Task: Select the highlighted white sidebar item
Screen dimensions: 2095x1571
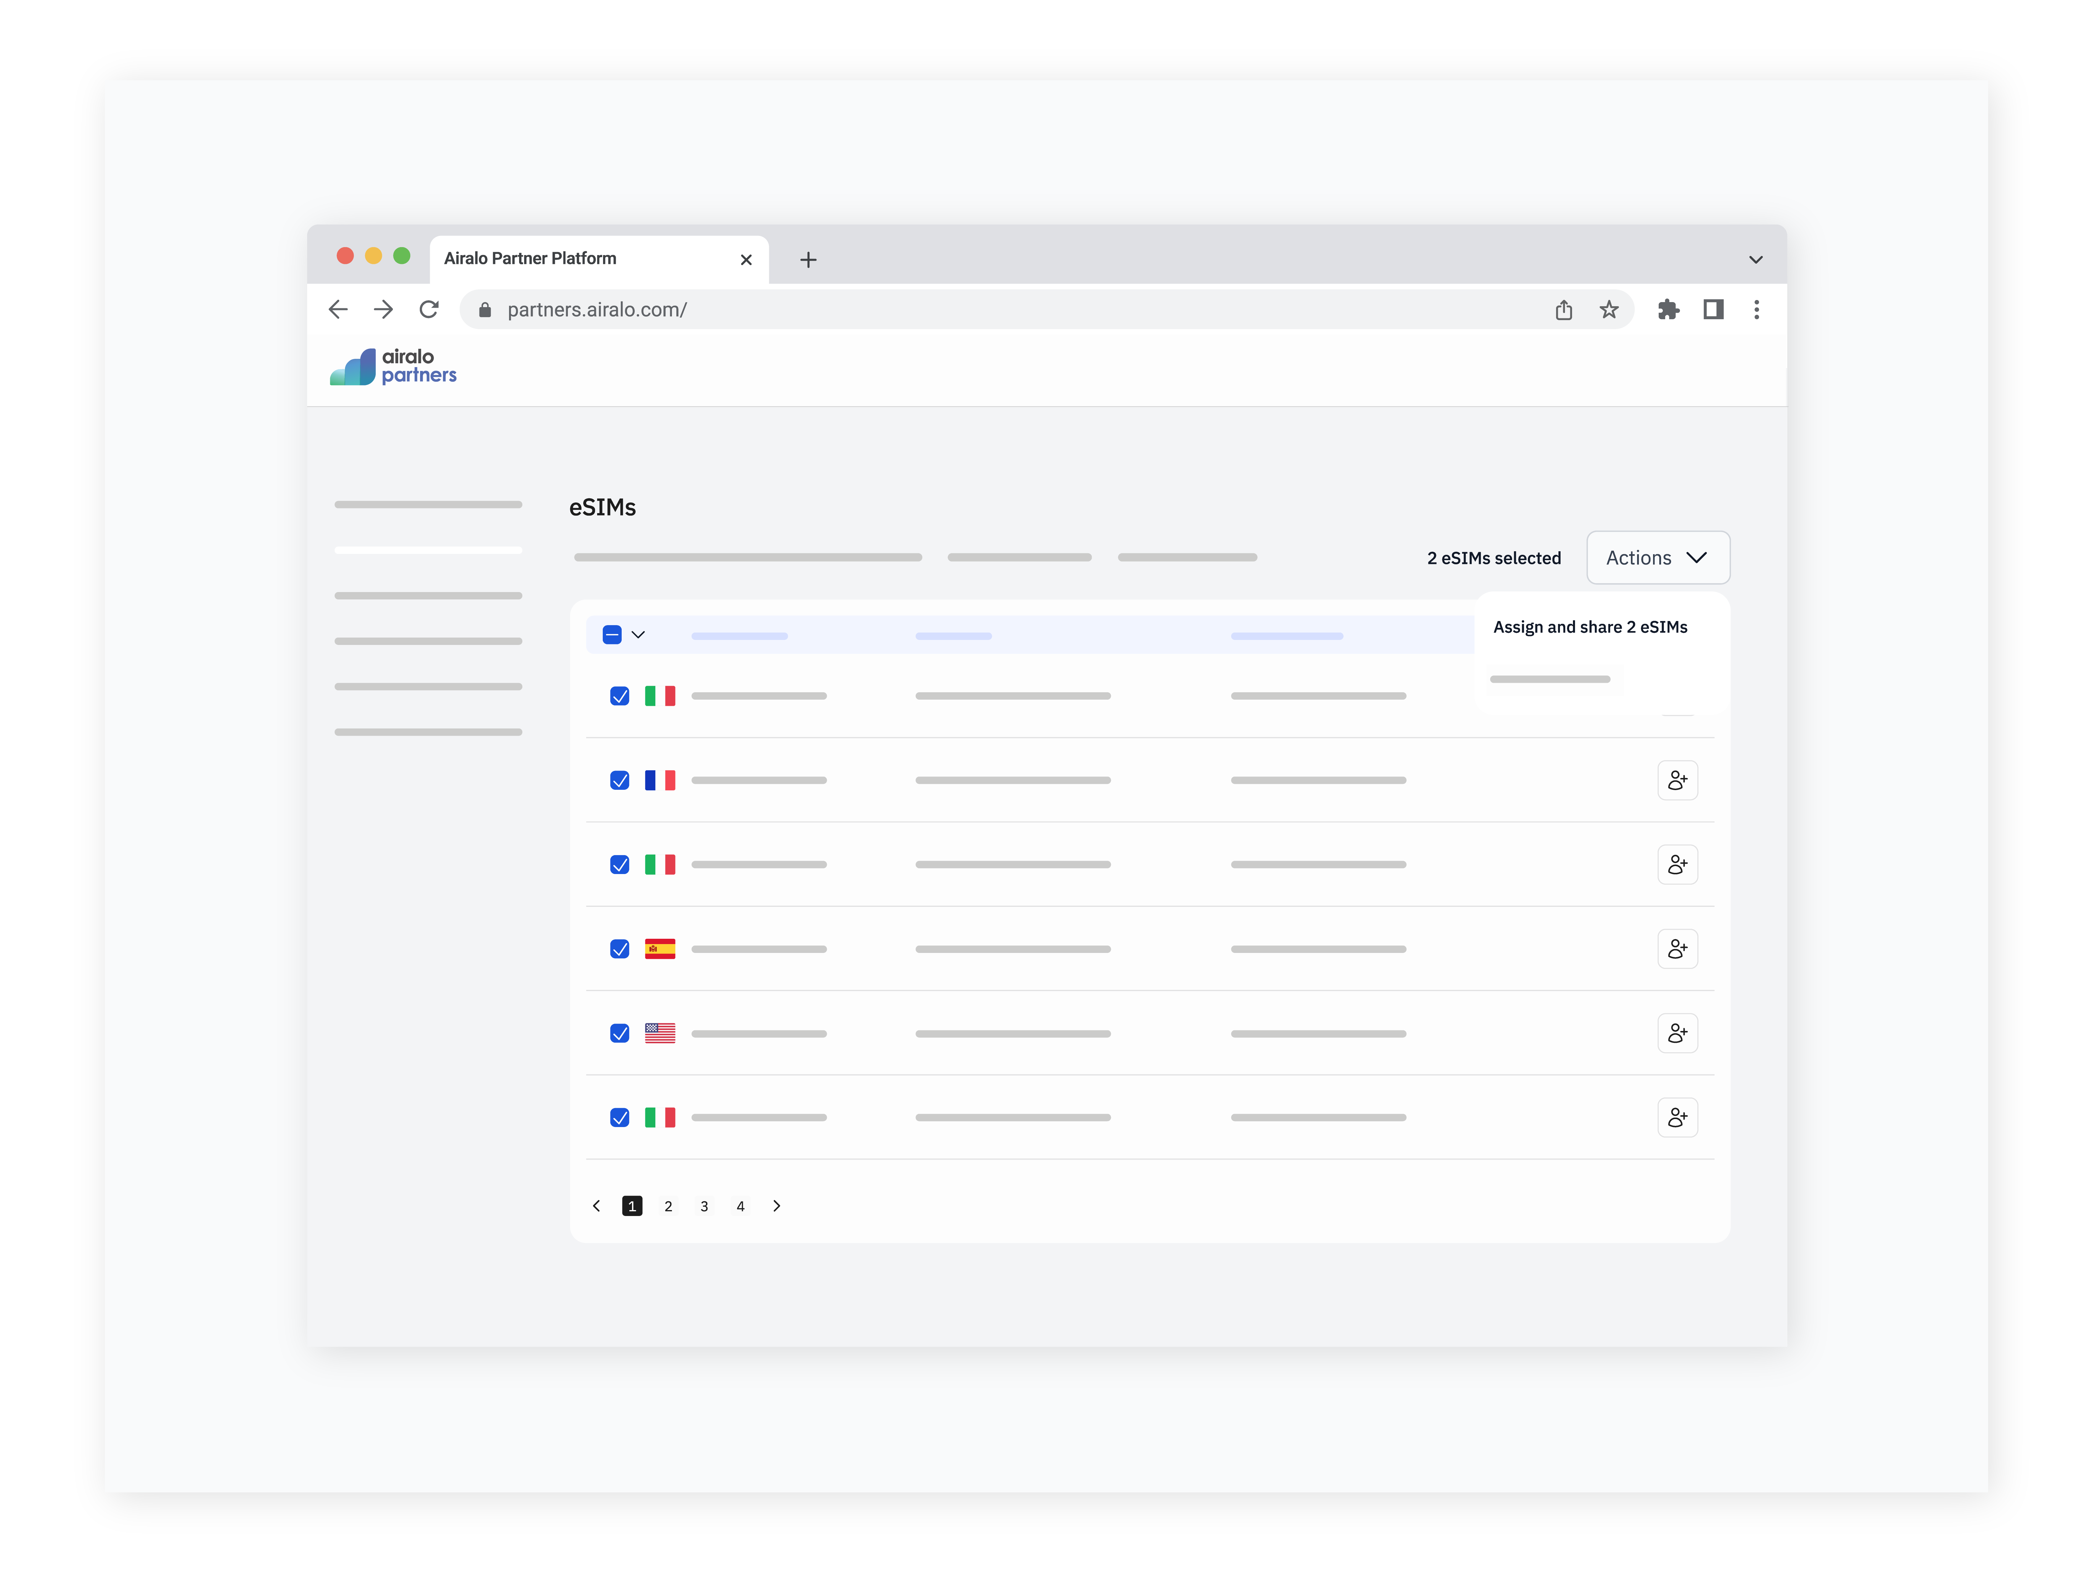Action: tap(428, 550)
